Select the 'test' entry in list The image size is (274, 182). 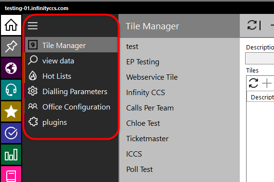(179, 47)
